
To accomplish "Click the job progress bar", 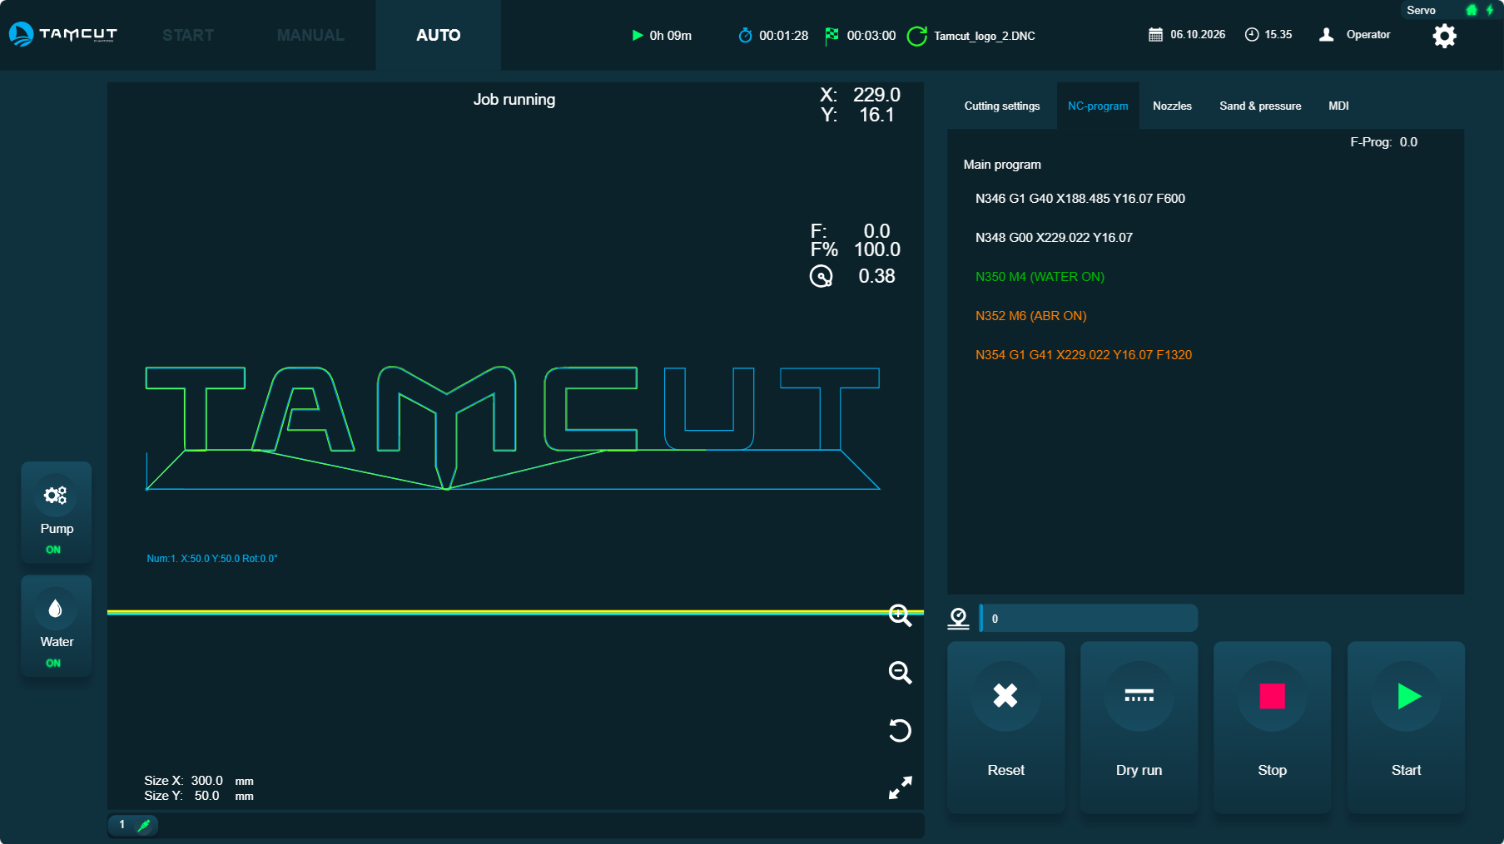I will (515, 612).
